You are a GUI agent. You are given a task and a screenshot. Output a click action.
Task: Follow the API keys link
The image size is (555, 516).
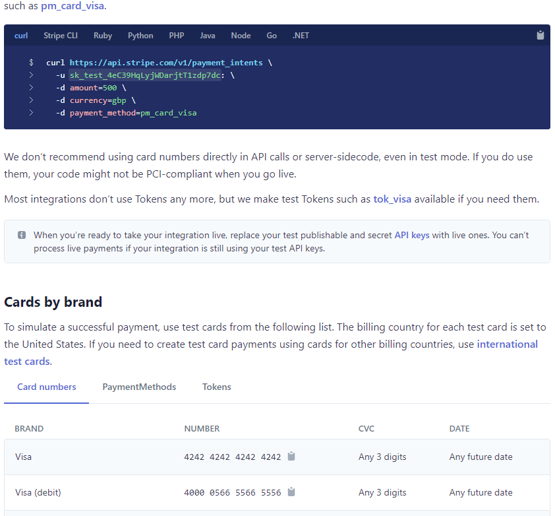[412, 235]
